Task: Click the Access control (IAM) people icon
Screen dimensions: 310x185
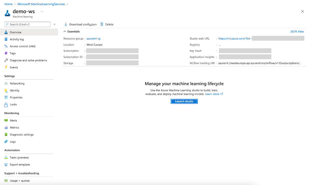Action: [x=6, y=46]
